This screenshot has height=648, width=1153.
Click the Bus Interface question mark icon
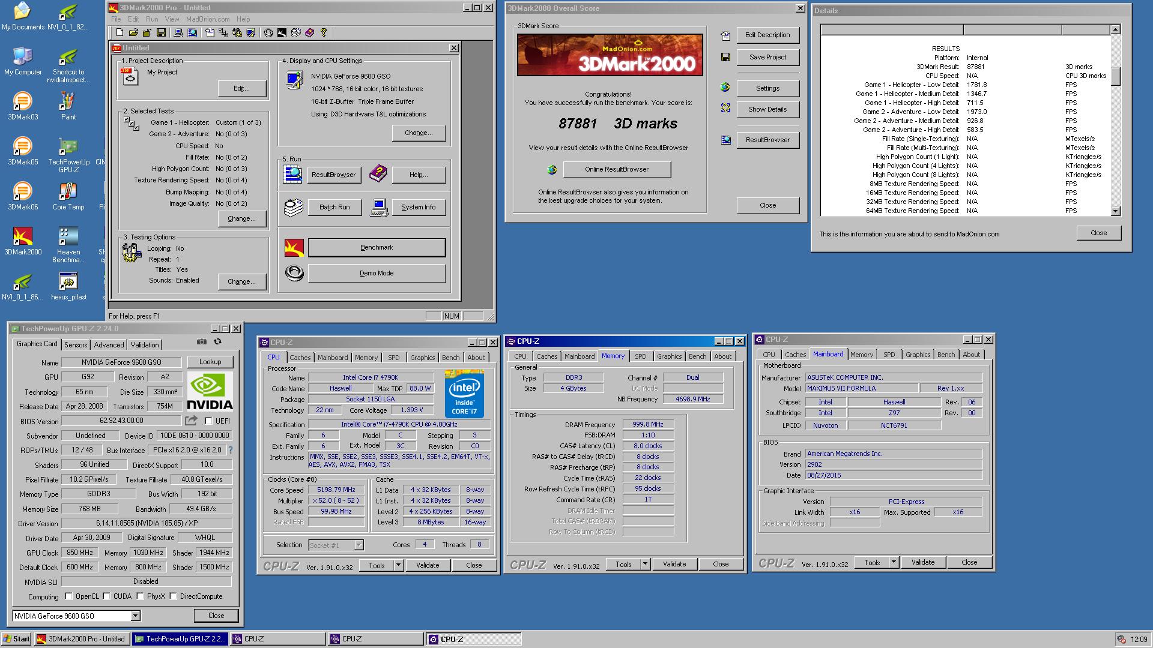coord(231,449)
